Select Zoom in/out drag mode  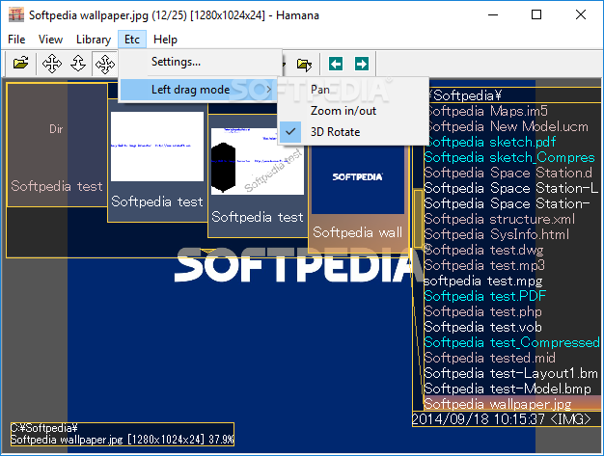pos(353,111)
